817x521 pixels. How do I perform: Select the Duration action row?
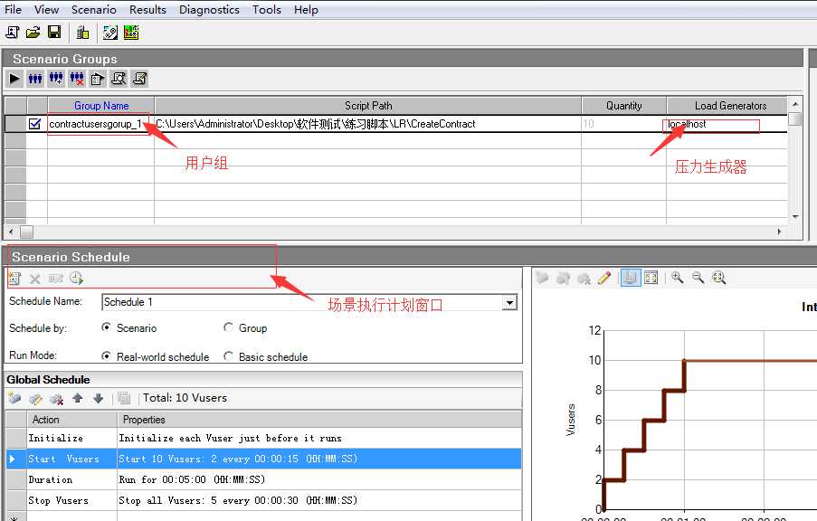point(263,479)
